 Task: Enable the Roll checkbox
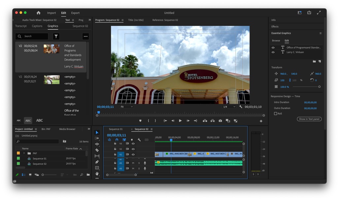[x=275, y=113]
